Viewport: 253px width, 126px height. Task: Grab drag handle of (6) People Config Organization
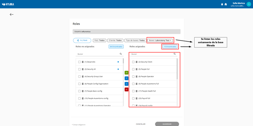tap(83, 84)
